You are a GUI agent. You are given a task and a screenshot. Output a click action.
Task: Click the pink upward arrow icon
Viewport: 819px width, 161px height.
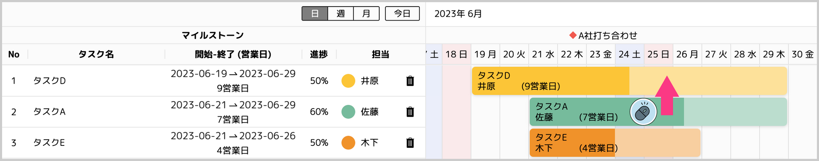[x=667, y=95]
